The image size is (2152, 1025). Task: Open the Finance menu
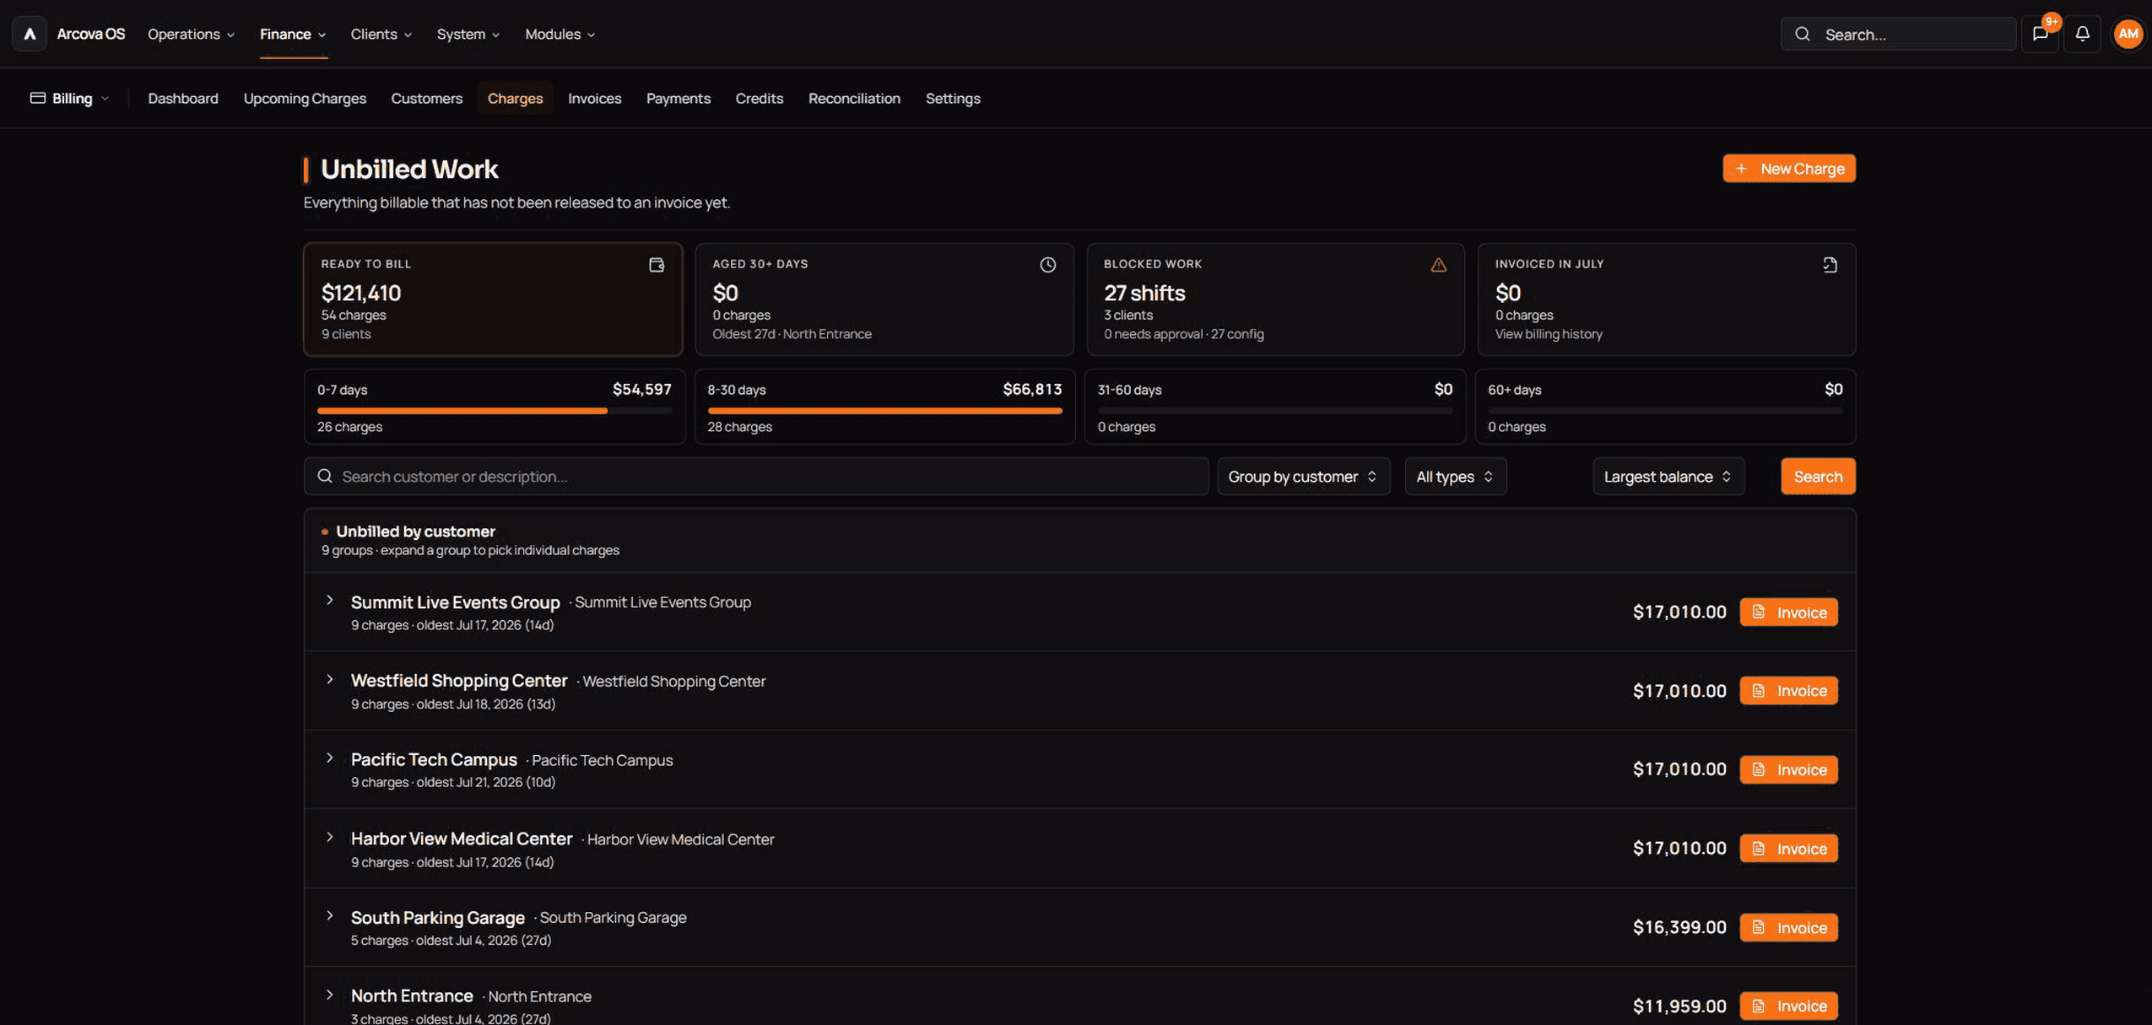coord(293,34)
